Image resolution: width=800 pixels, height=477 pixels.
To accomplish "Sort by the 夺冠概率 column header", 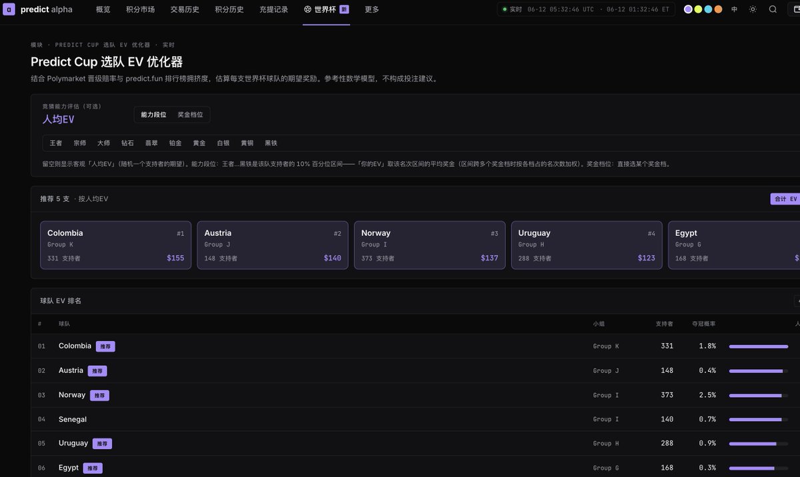I will point(704,324).
